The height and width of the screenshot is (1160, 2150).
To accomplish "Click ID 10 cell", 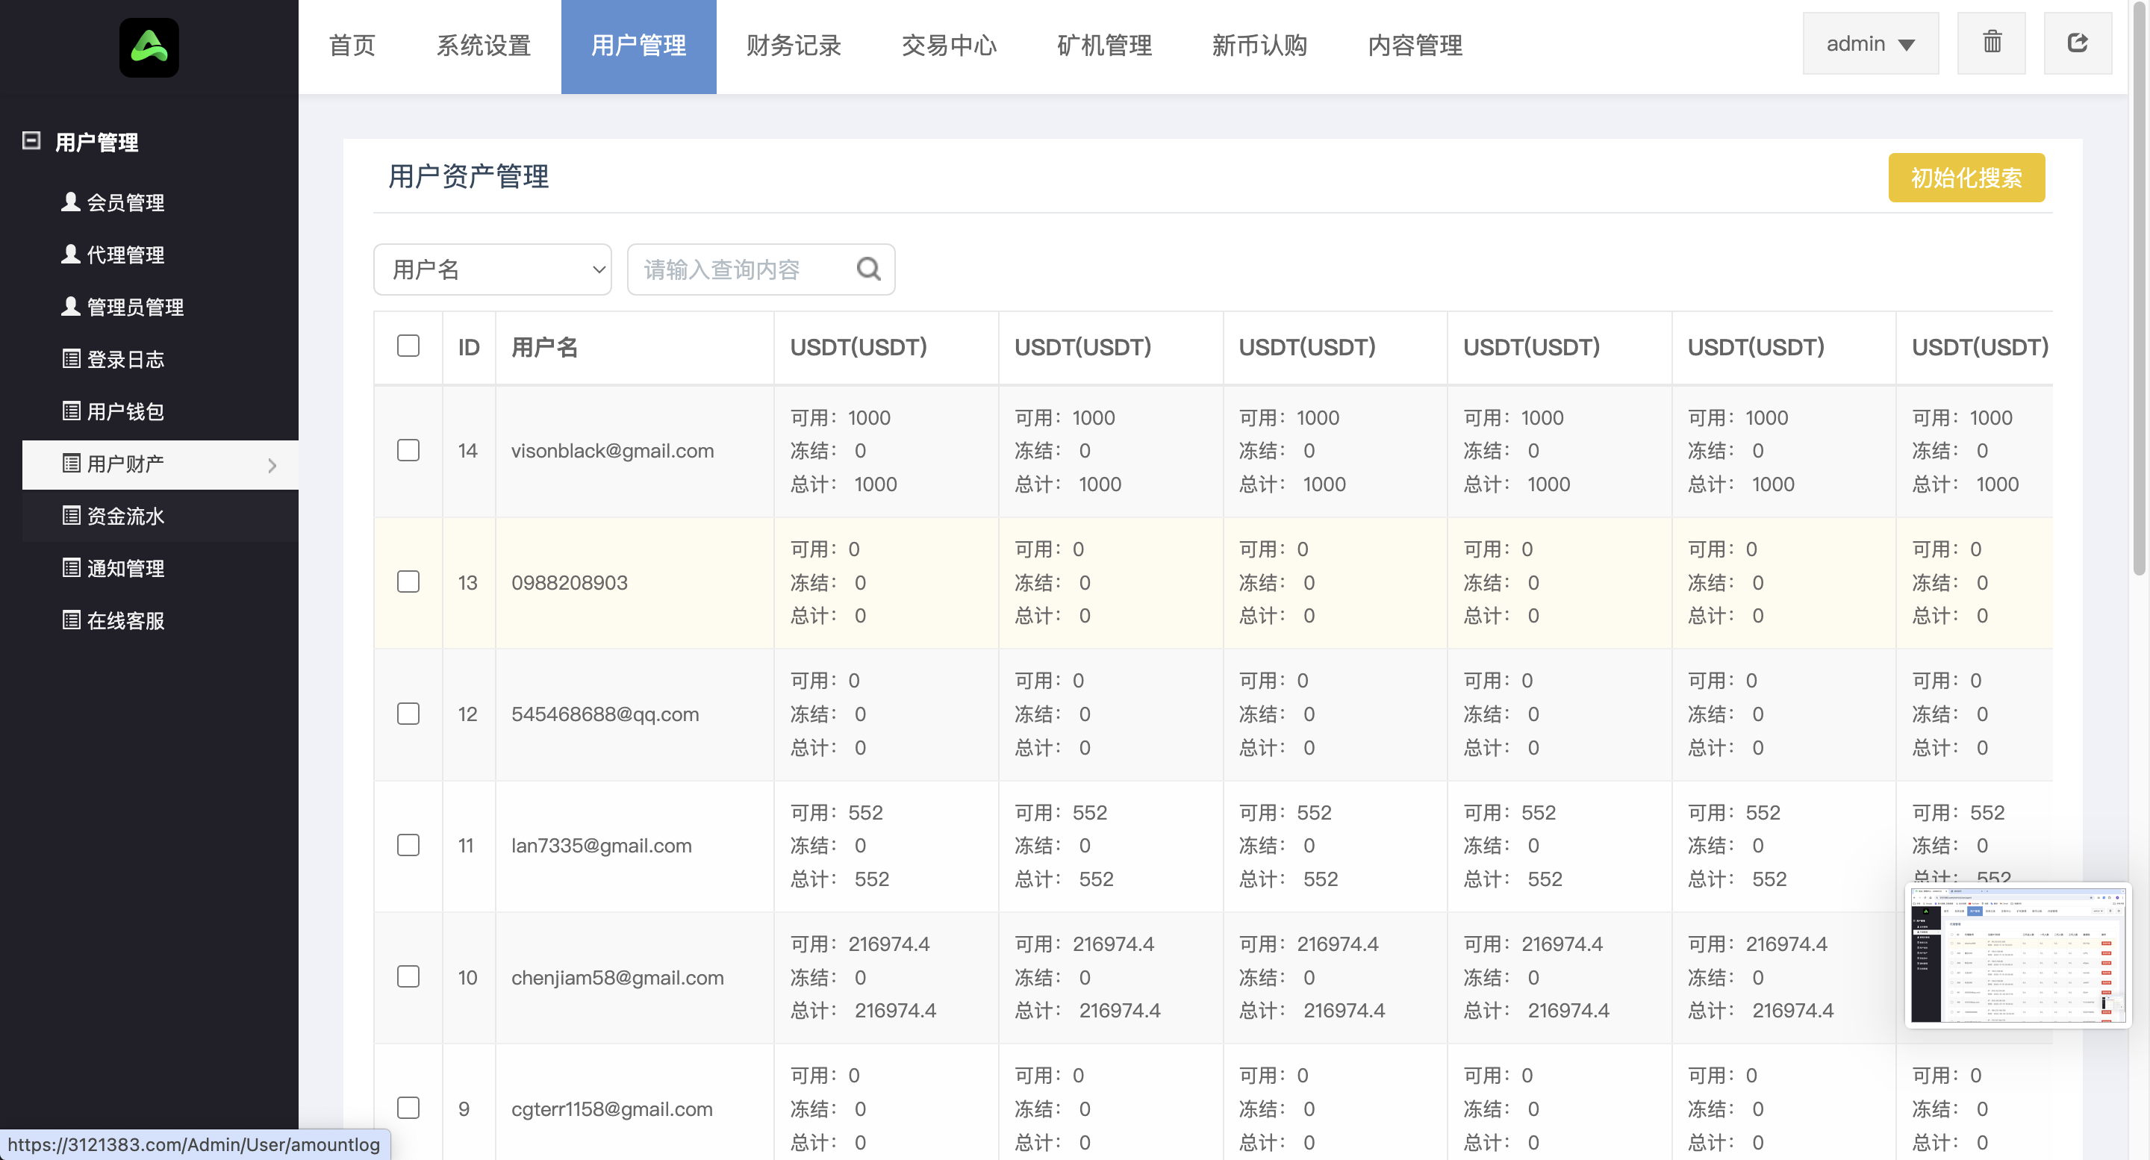I will [467, 977].
